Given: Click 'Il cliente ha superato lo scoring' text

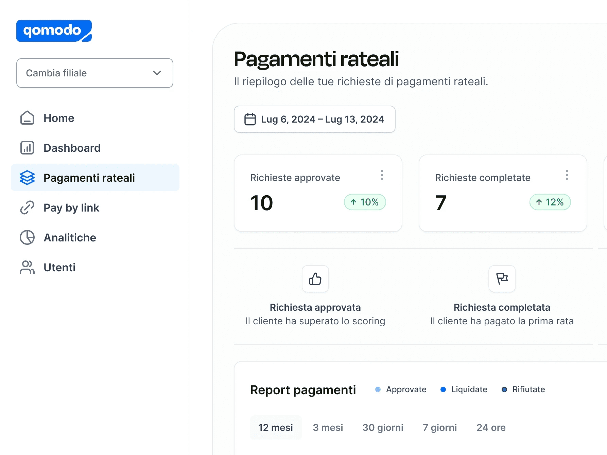Looking at the screenshot, I should click(x=315, y=321).
